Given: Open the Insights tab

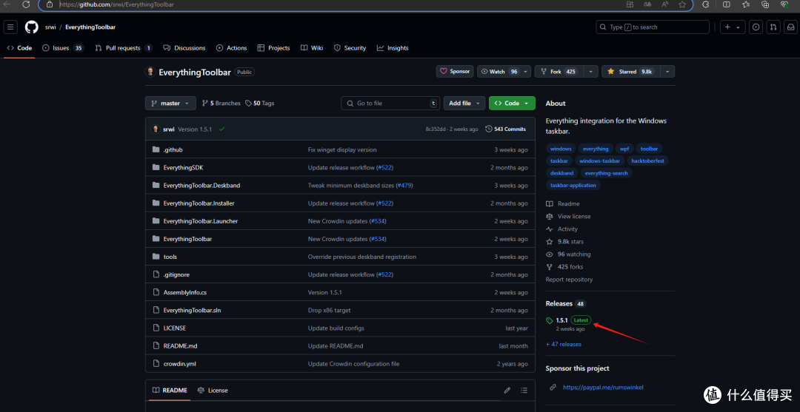Looking at the screenshot, I should (x=393, y=48).
